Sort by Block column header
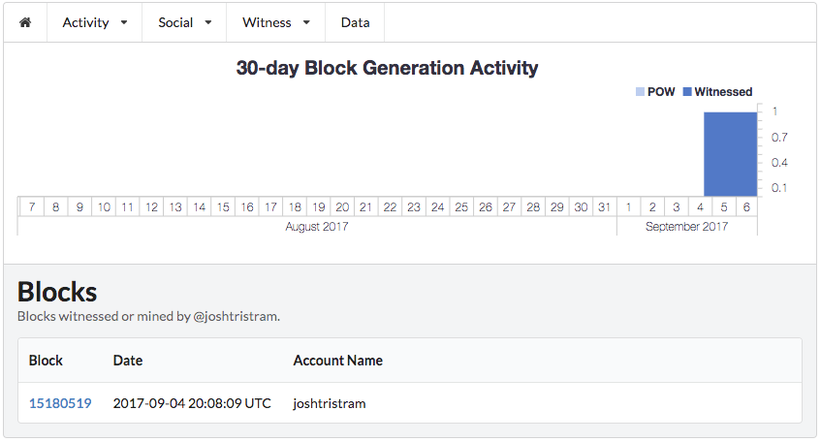This screenshot has height=442, width=821. (46, 361)
